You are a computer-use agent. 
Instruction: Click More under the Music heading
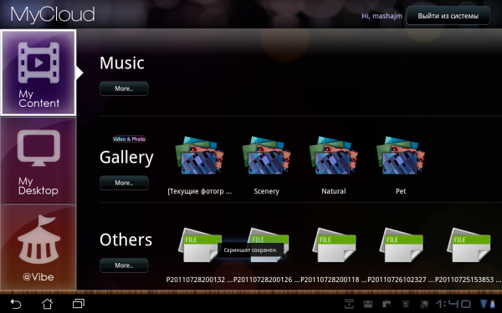pyautogui.click(x=124, y=88)
